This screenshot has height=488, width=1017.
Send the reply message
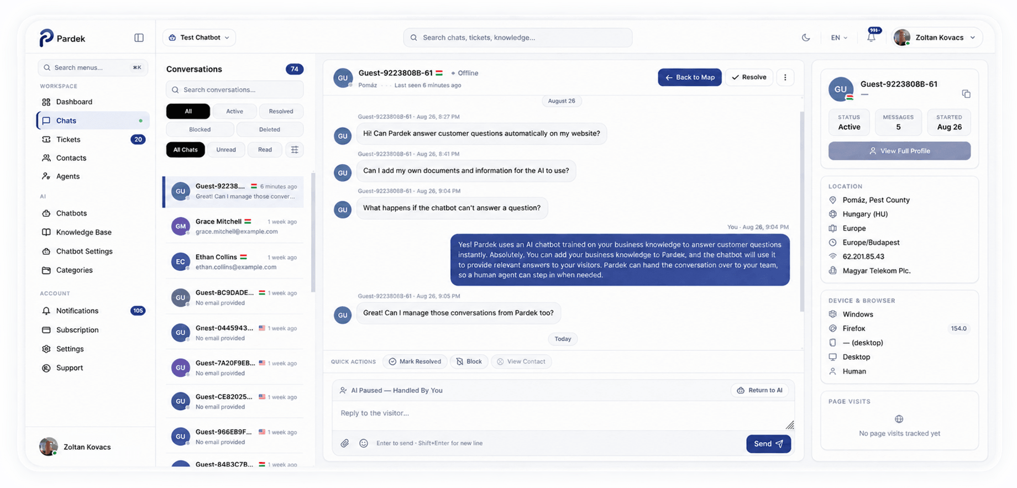pyautogui.click(x=768, y=444)
